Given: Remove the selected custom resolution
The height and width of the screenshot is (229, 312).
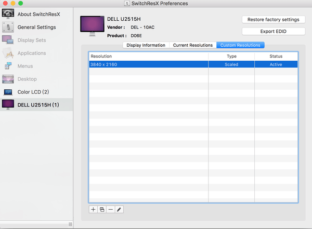Looking at the screenshot, I should coord(110,209).
